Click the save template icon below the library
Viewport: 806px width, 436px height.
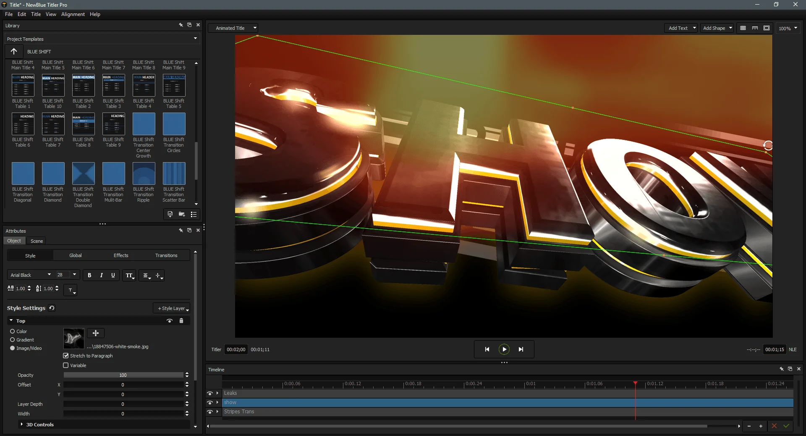[170, 215]
